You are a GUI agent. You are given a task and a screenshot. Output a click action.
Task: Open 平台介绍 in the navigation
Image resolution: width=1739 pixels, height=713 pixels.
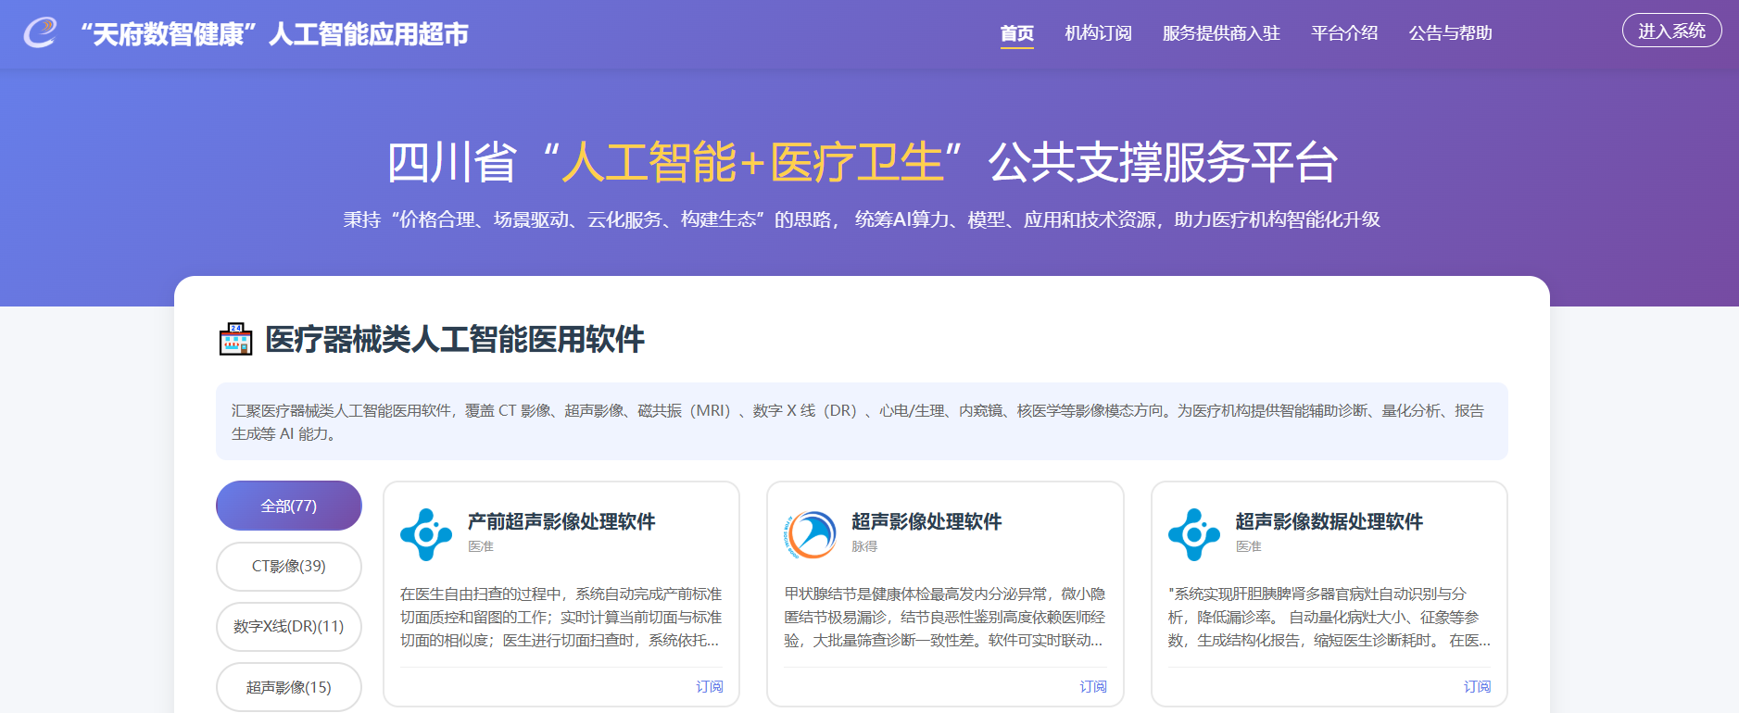[x=1344, y=33]
